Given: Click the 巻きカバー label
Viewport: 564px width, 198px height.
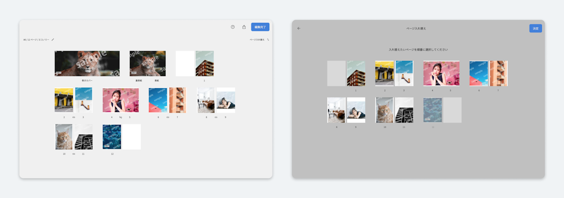Looking at the screenshot, I should 87,81.
